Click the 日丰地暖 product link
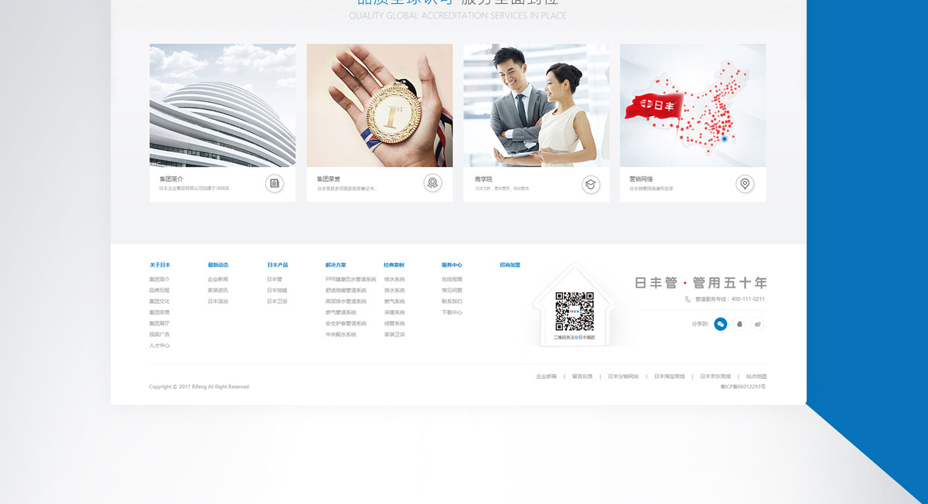 coord(277,291)
